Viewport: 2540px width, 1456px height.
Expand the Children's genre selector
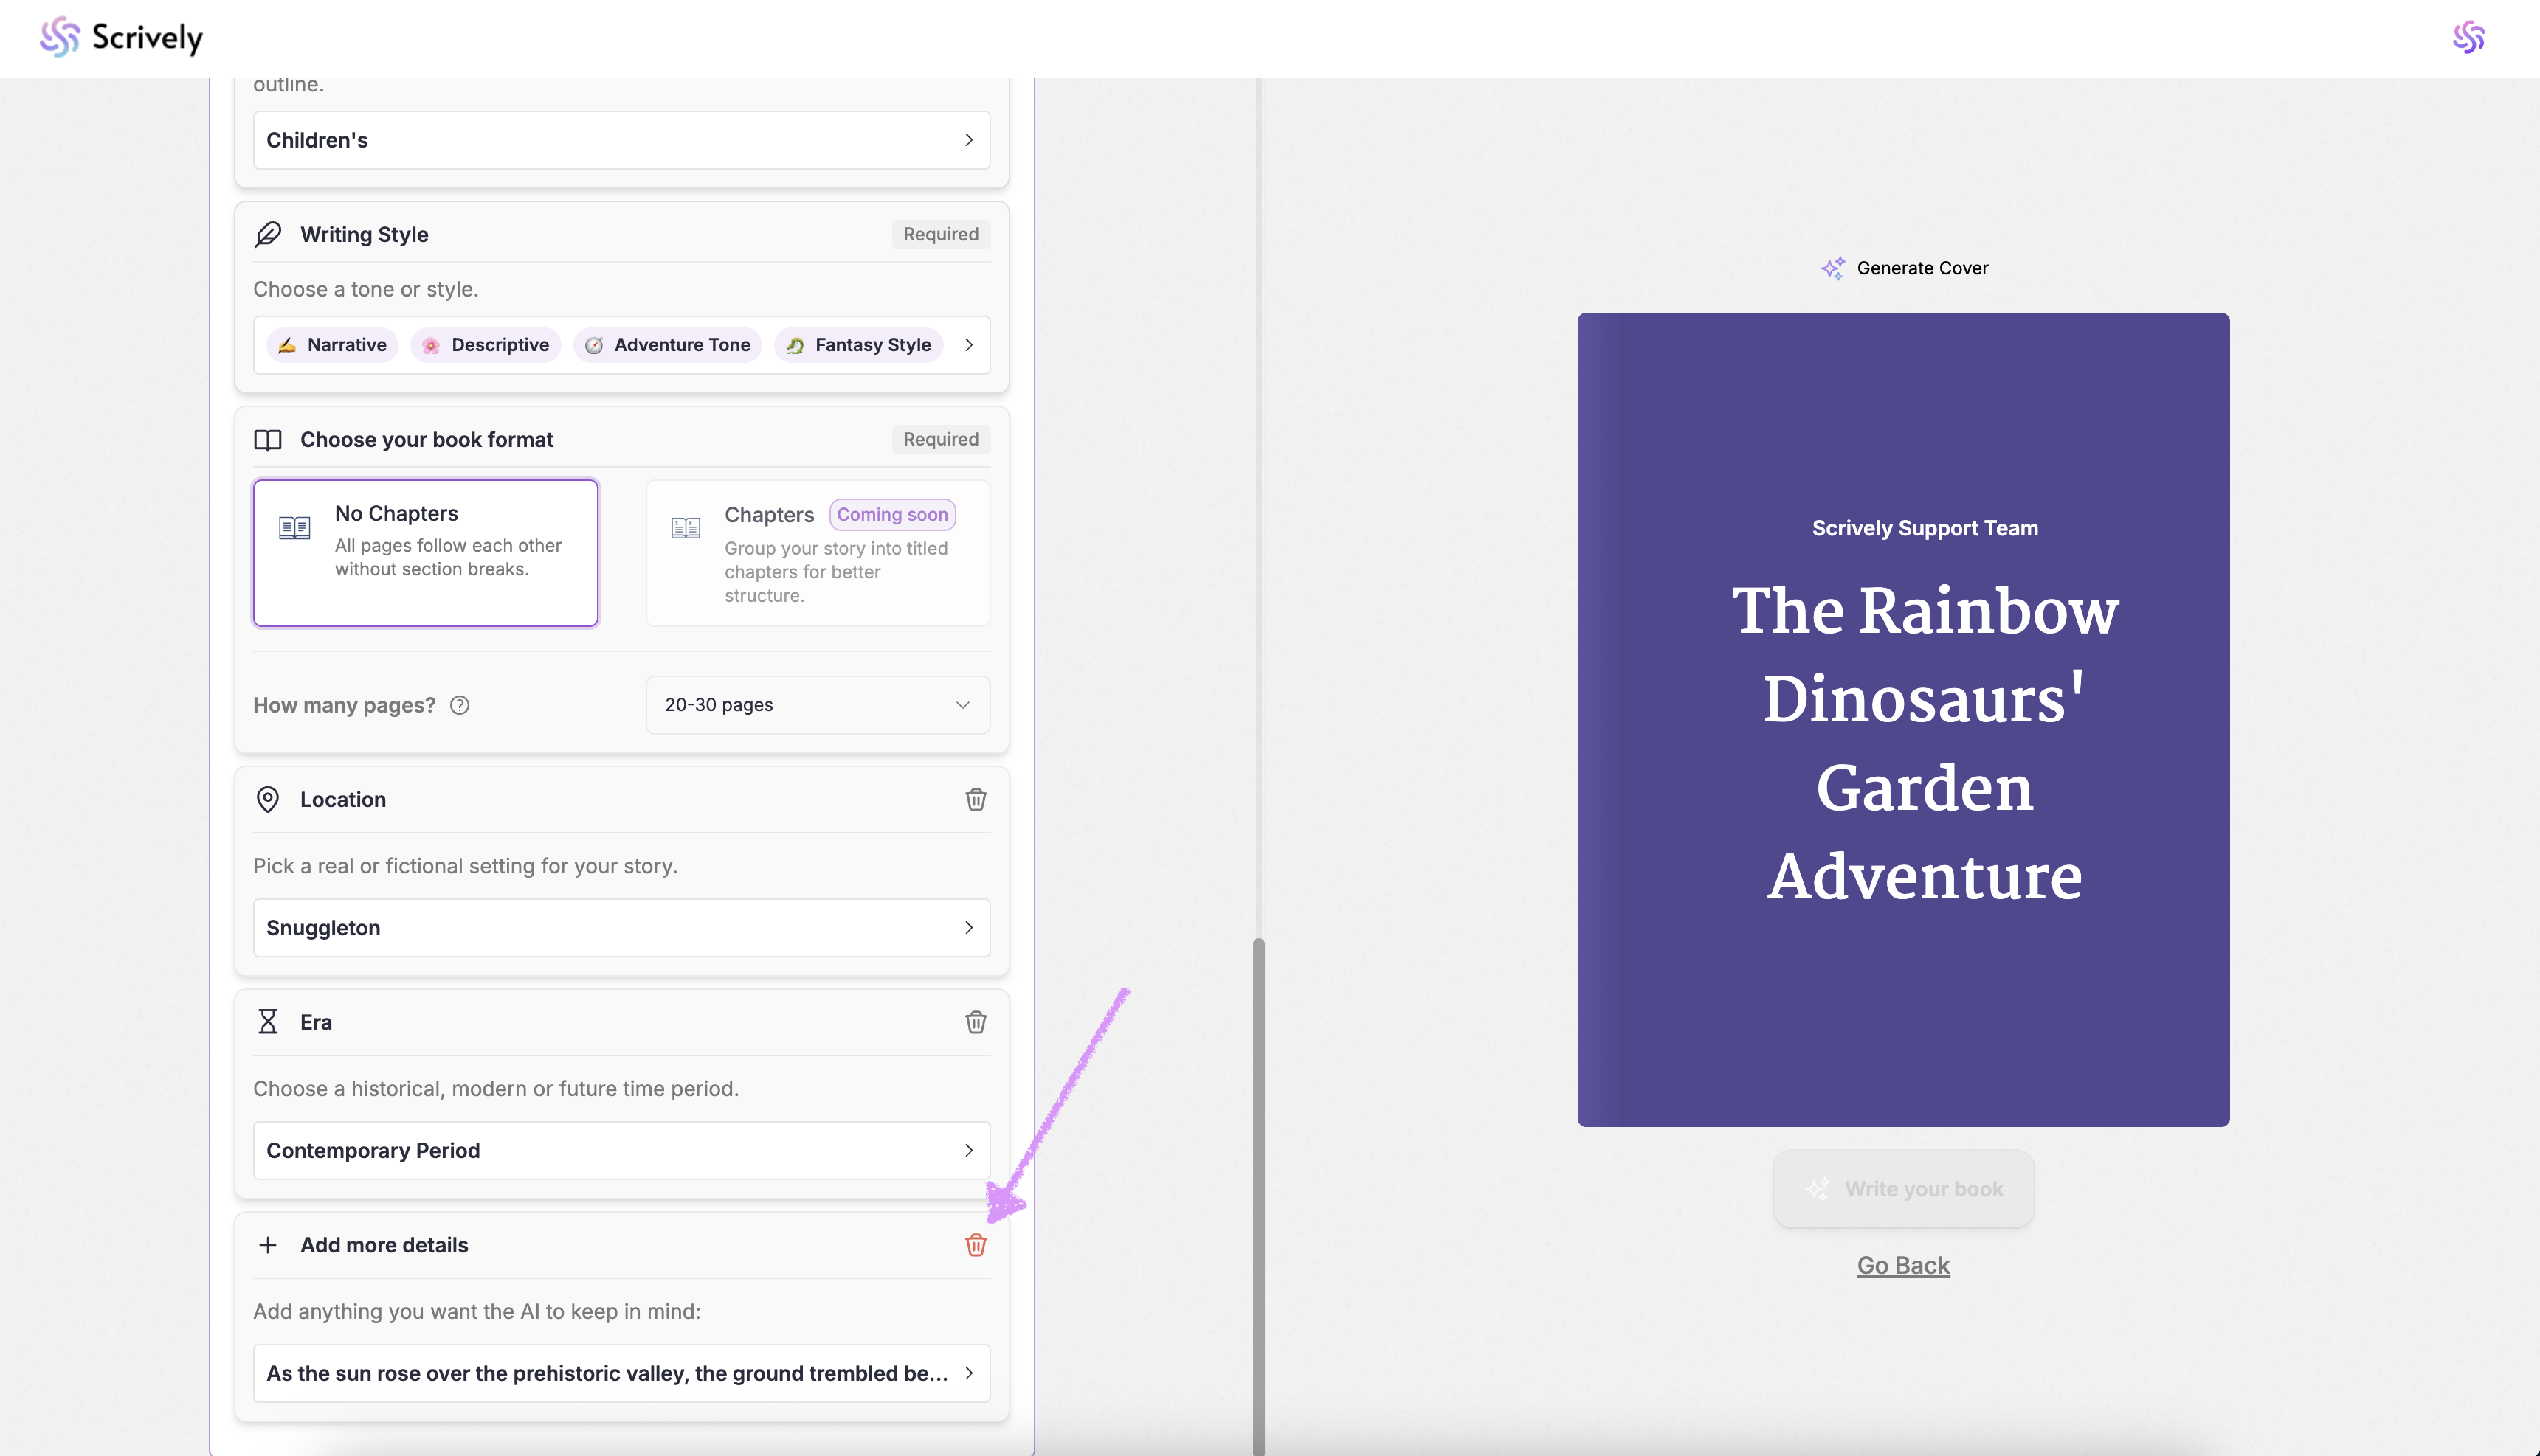(621, 140)
